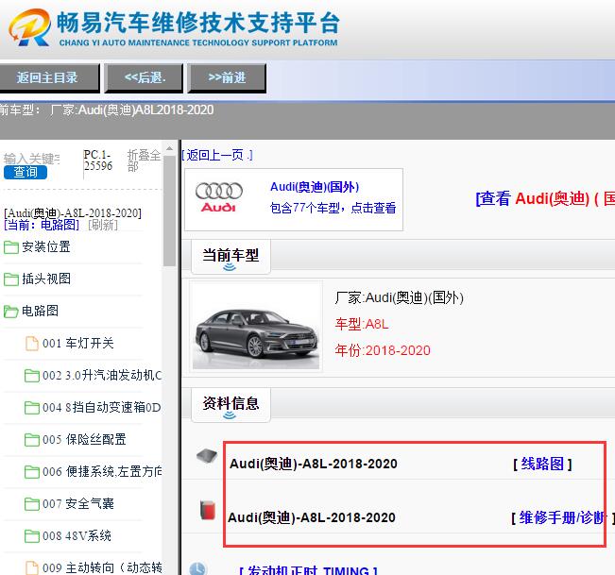Click the [Audi(奥迪)-A8L-2018-2020] tree header
The image size is (615, 575).
click(73, 213)
